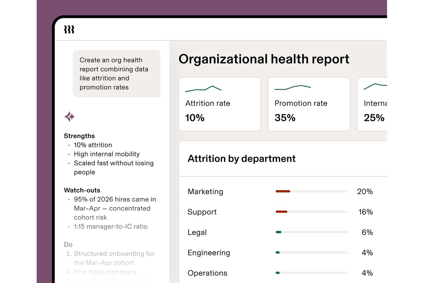The height and width of the screenshot is (283, 424).
Task: Click the 4% value for Engineering
Action: [x=367, y=253]
